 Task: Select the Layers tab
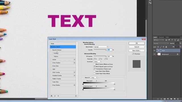point(155,37)
